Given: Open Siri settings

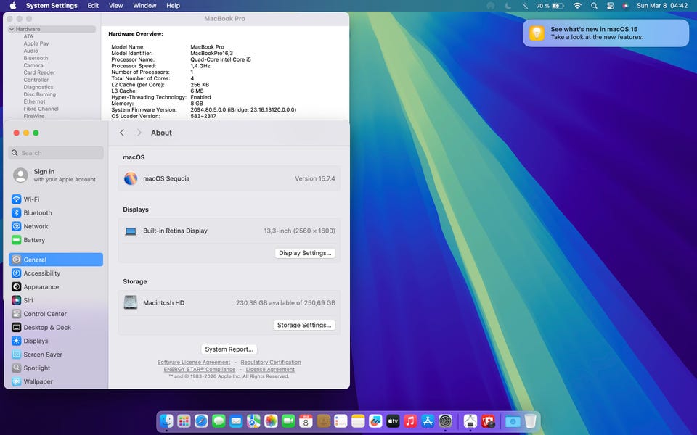Looking at the screenshot, I should [28, 300].
